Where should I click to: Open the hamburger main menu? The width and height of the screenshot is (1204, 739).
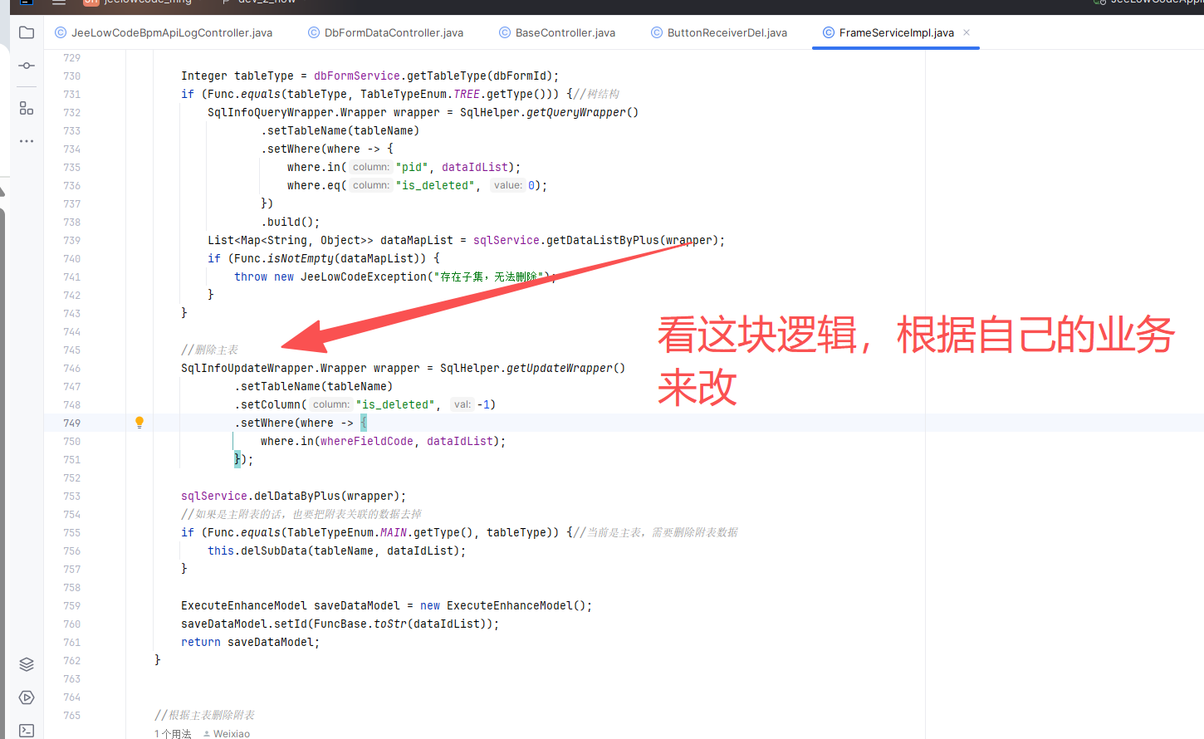[x=59, y=2]
